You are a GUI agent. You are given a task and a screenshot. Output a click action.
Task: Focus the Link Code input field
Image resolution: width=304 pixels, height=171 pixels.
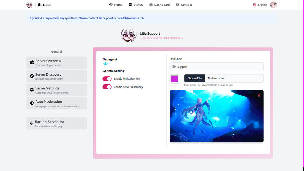[x=216, y=67]
